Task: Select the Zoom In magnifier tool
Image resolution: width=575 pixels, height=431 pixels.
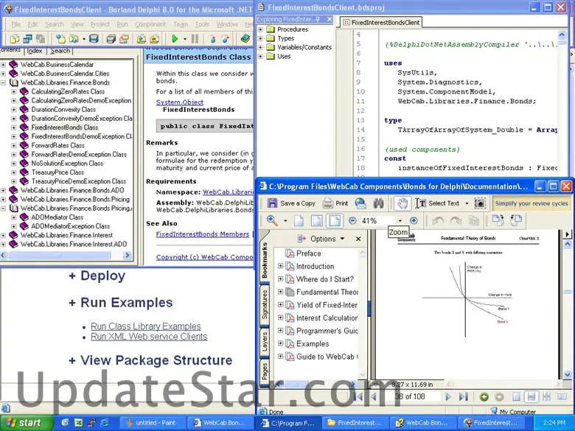Action: (x=272, y=220)
